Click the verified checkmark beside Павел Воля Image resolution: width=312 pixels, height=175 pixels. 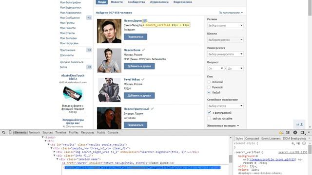[143, 50]
